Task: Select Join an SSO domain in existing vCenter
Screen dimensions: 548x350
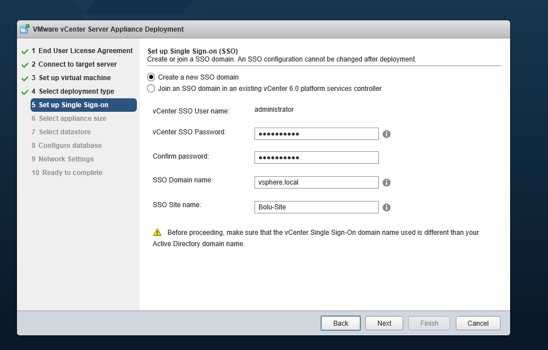Action: pyautogui.click(x=151, y=89)
